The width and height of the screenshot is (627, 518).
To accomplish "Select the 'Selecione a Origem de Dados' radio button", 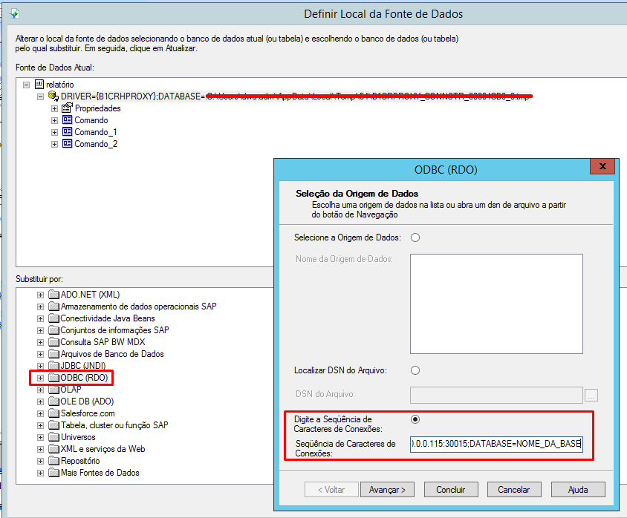I will pos(415,237).
